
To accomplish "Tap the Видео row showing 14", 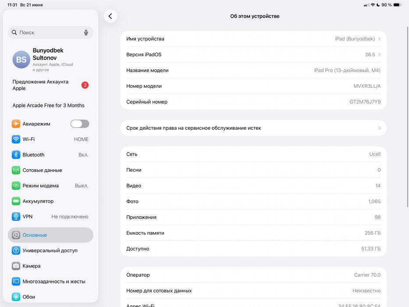I will (x=253, y=186).
